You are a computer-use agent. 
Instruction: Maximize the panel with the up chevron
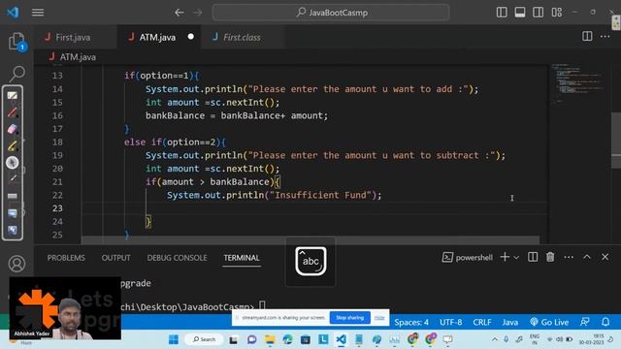click(x=587, y=257)
